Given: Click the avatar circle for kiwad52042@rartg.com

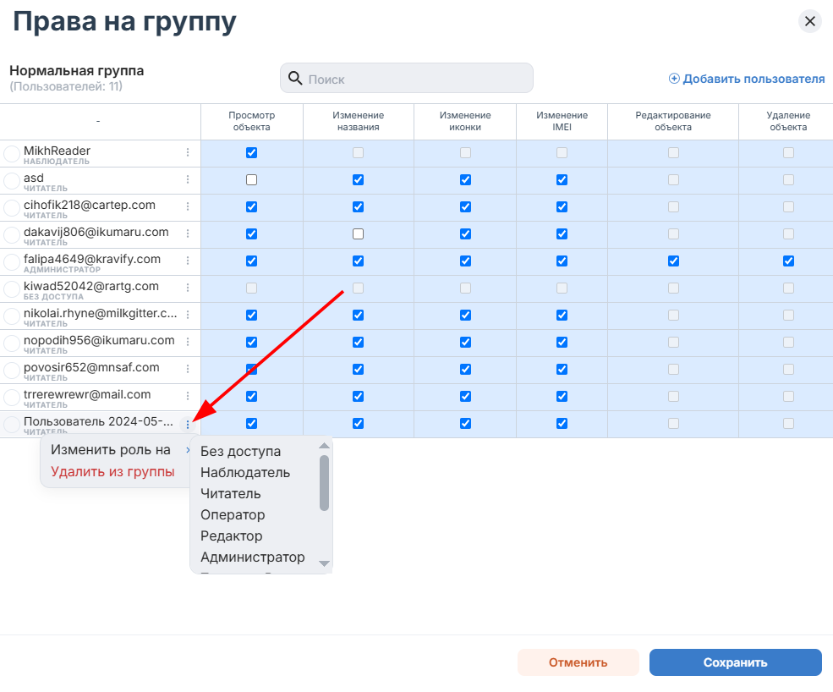Looking at the screenshot, I should [x=12, y=289].
